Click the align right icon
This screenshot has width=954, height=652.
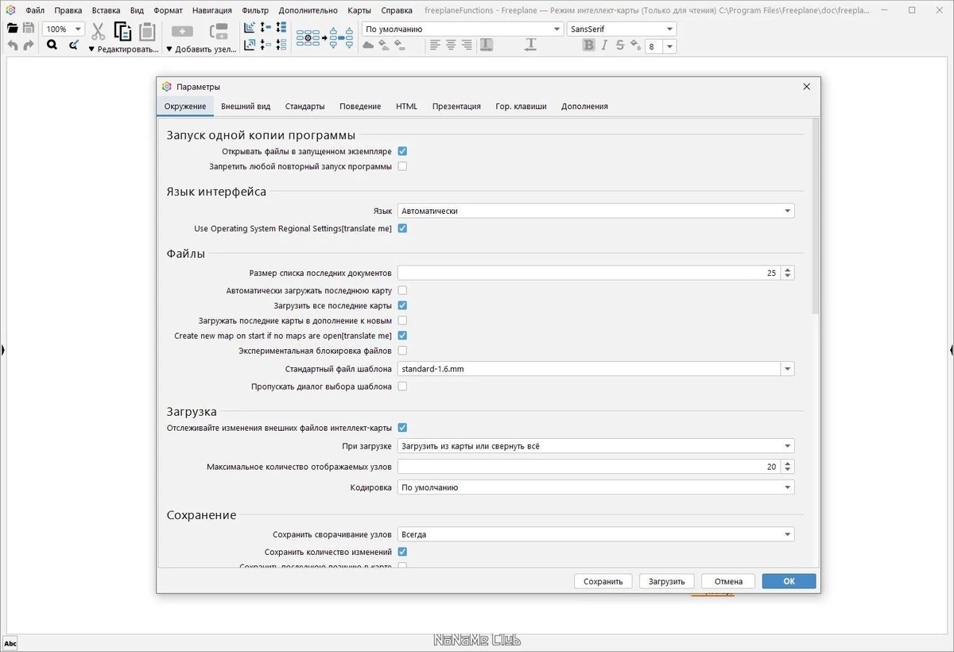click(467, 45)
